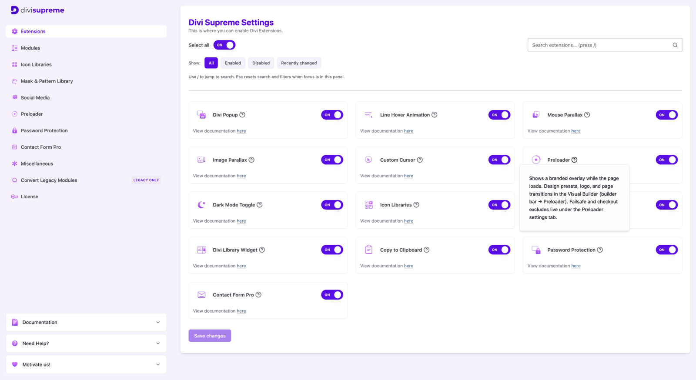
Task: Click the Divi Supreme logo
Action: pyautogui.click(x=37, y=10)
